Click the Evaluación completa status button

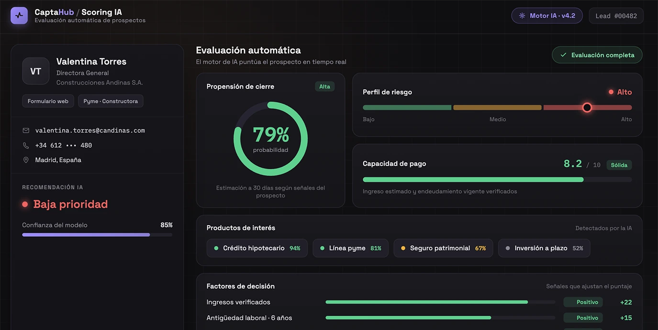[597, 55]
